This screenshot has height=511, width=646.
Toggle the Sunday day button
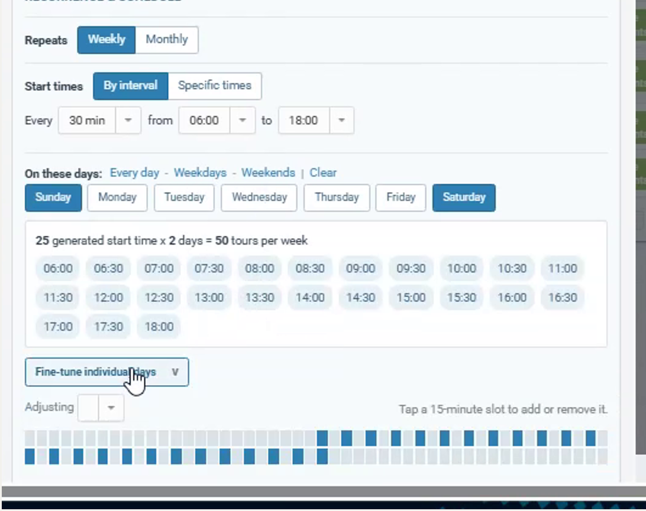click(53, 198)
